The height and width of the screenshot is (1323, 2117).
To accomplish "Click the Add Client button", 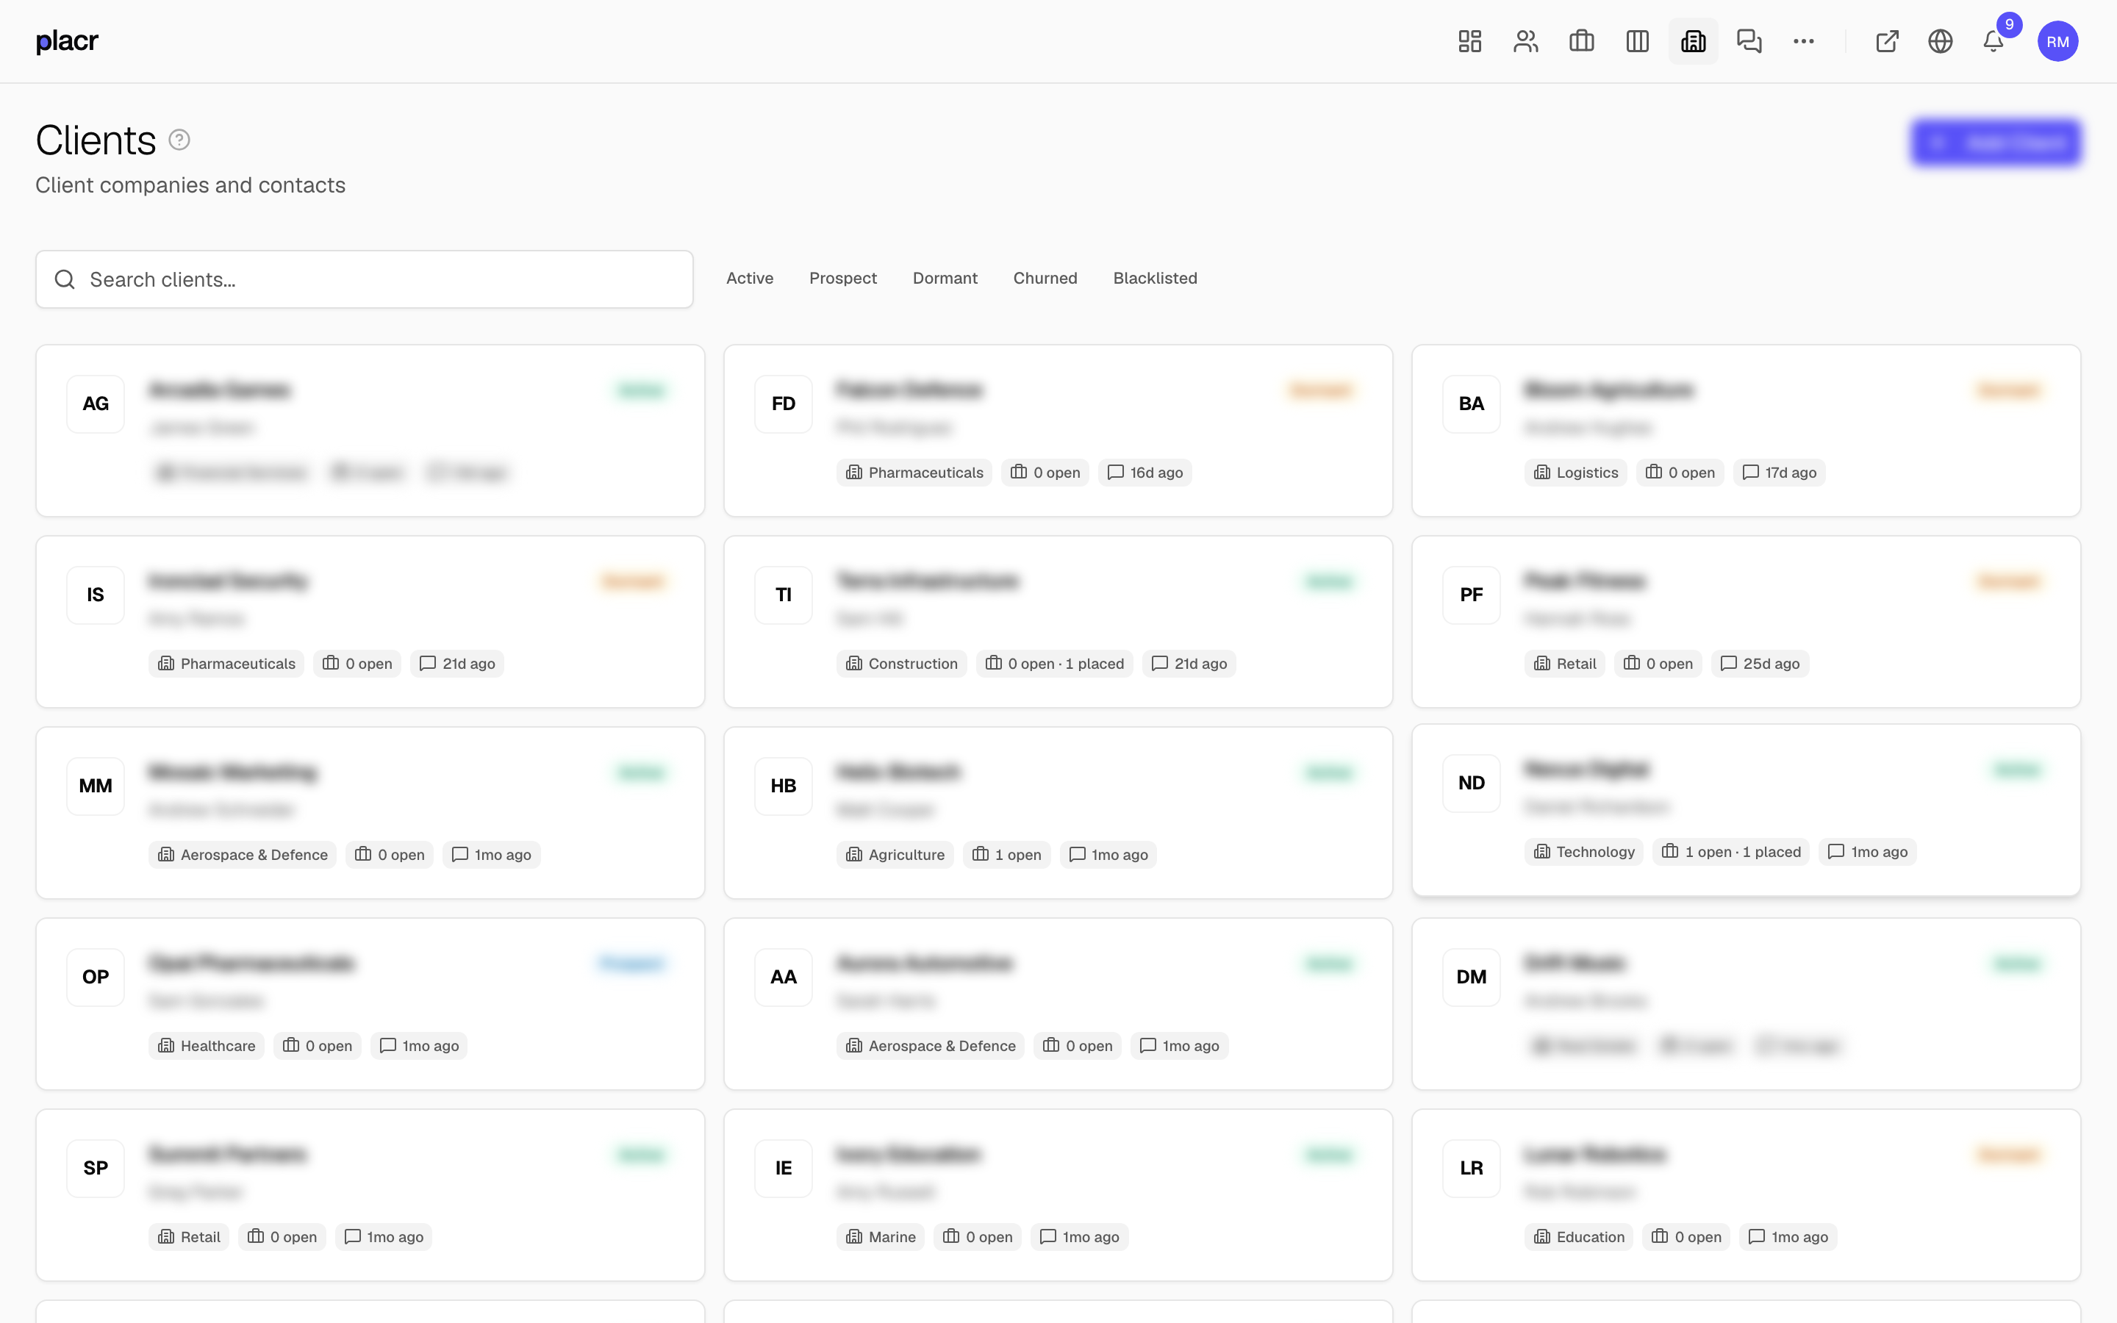I will [1996, 143].
